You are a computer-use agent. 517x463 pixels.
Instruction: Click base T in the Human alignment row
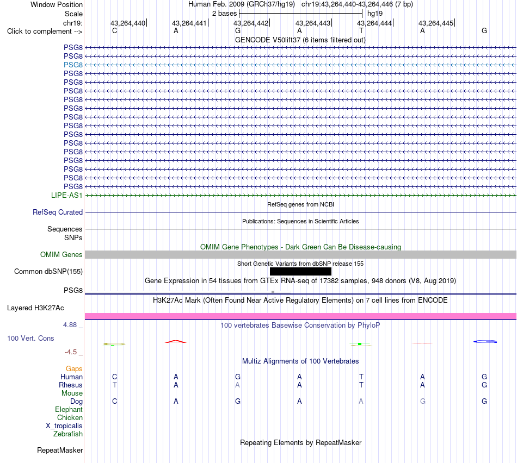point(361,377)
